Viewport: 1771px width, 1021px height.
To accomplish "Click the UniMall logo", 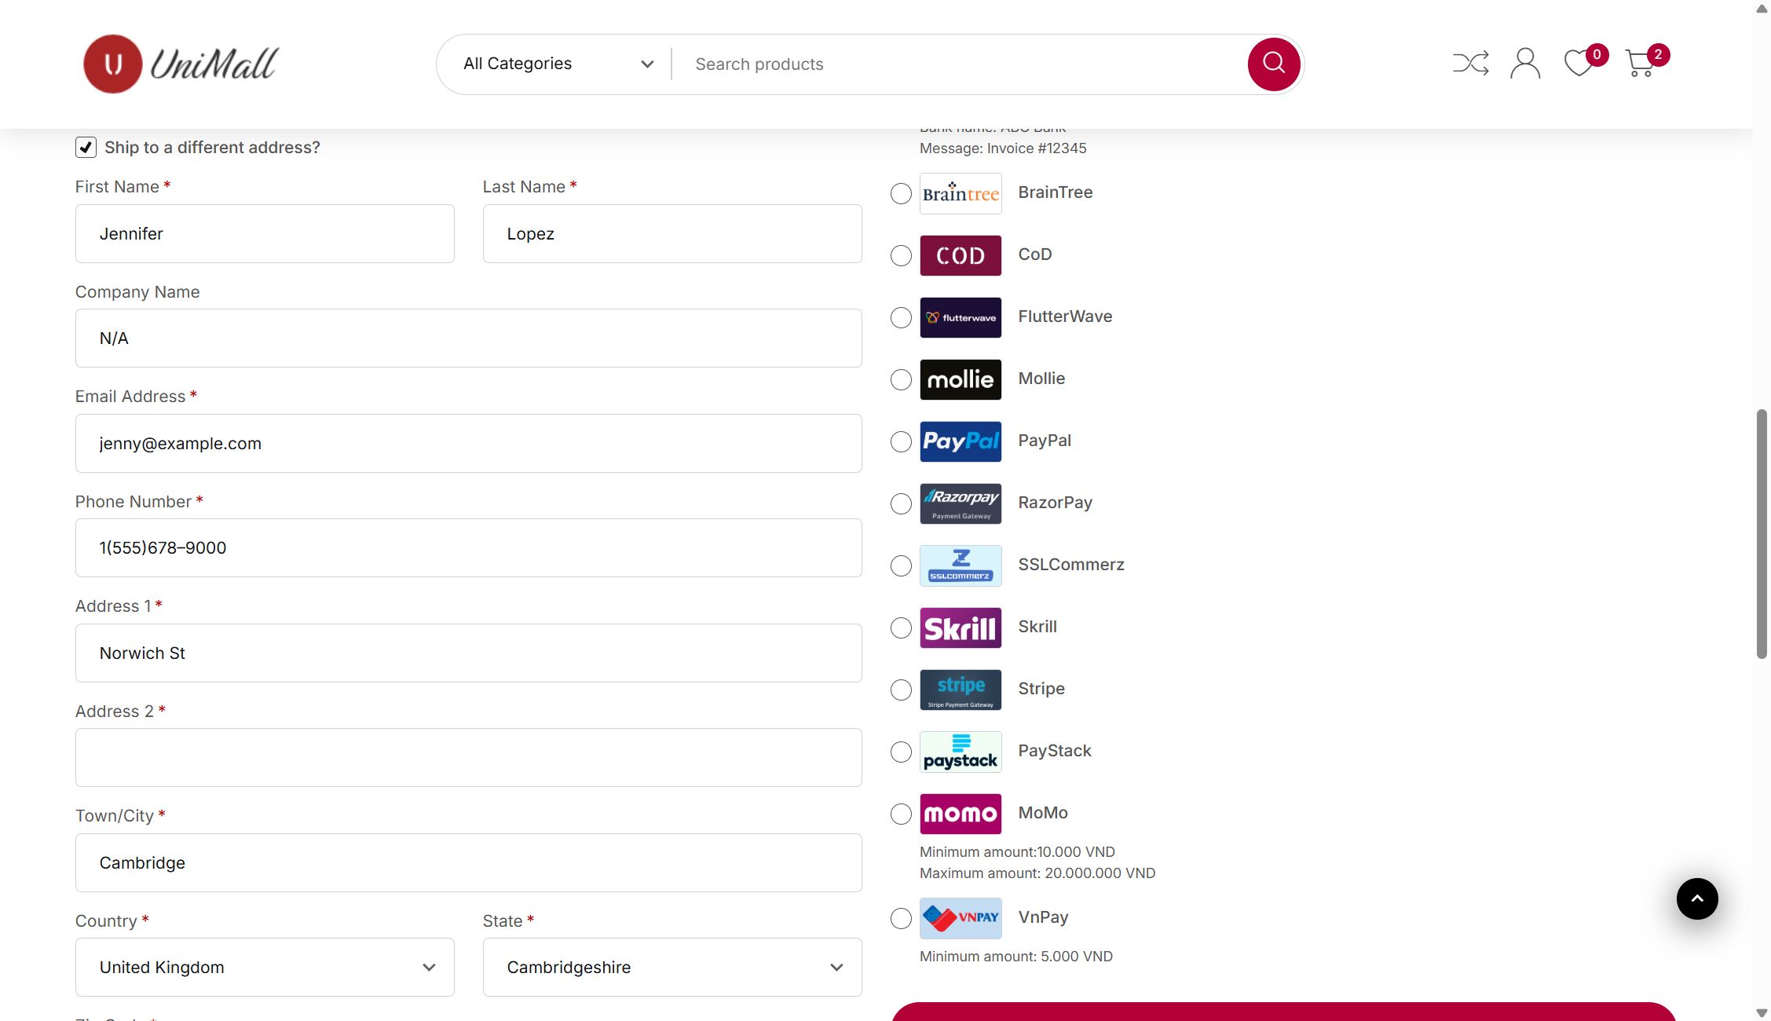I will [x=181, y=64].
